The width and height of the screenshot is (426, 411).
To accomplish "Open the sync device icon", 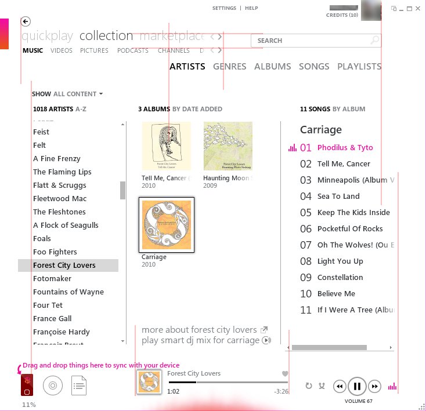I will tap(27, 385).
